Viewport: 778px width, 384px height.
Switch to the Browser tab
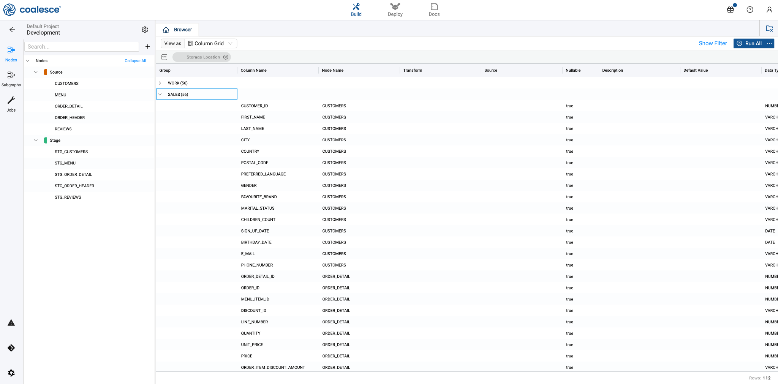coord(177,30)
